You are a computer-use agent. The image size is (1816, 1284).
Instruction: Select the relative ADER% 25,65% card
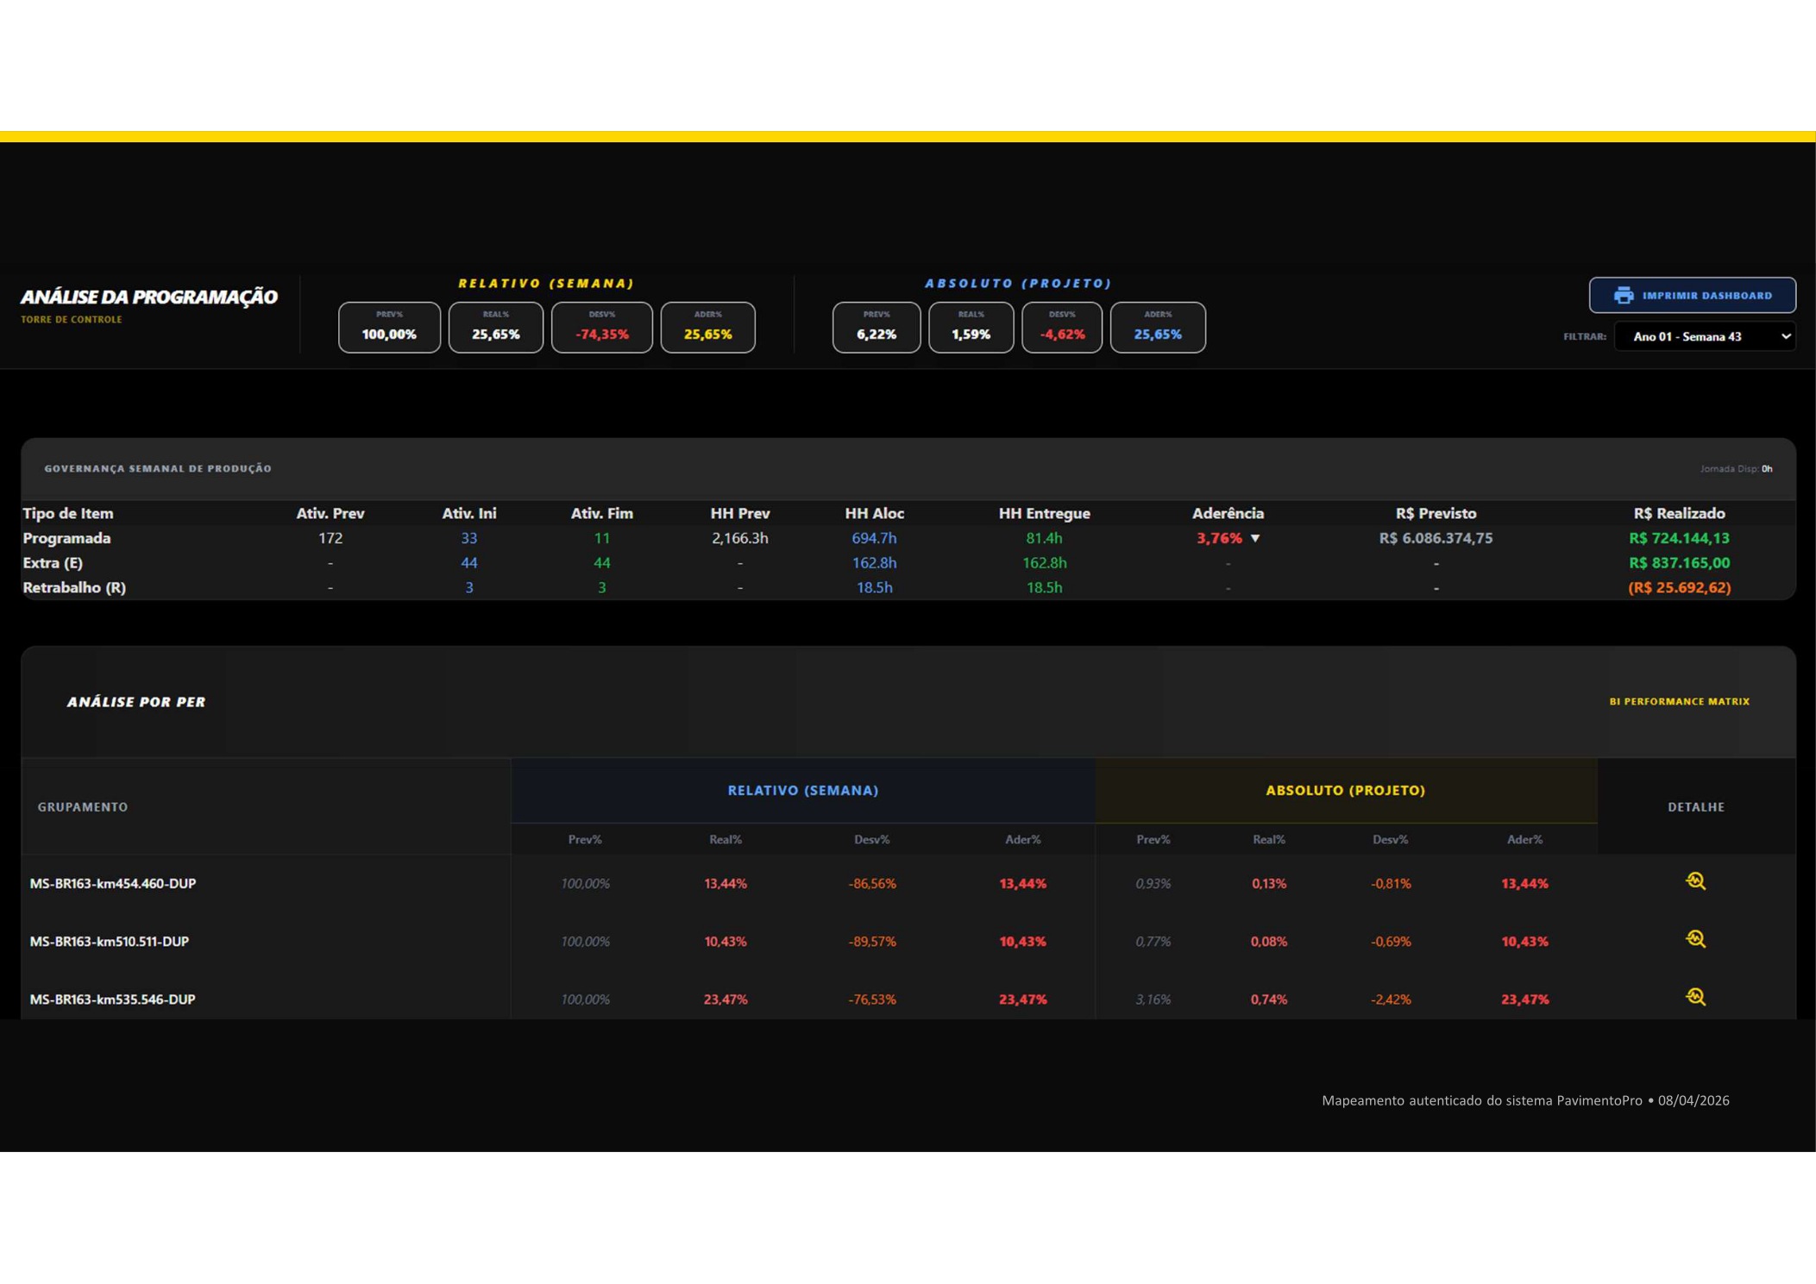click(x=707, y=327)
